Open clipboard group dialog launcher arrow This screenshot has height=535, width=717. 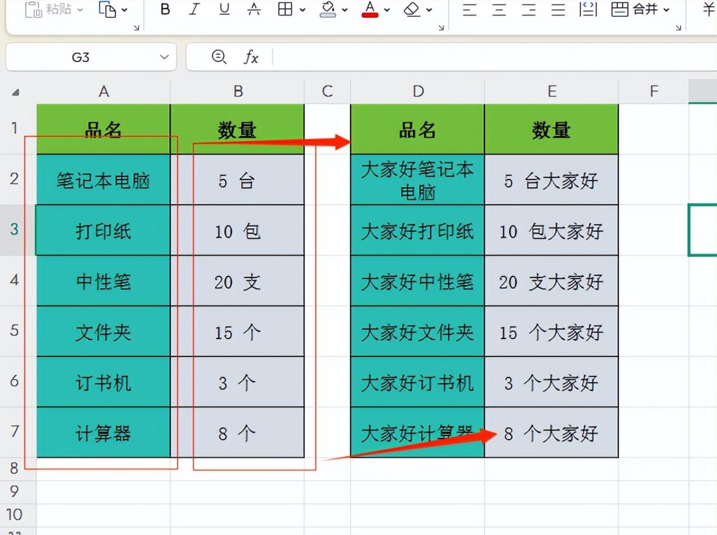[x=136, y=27]
